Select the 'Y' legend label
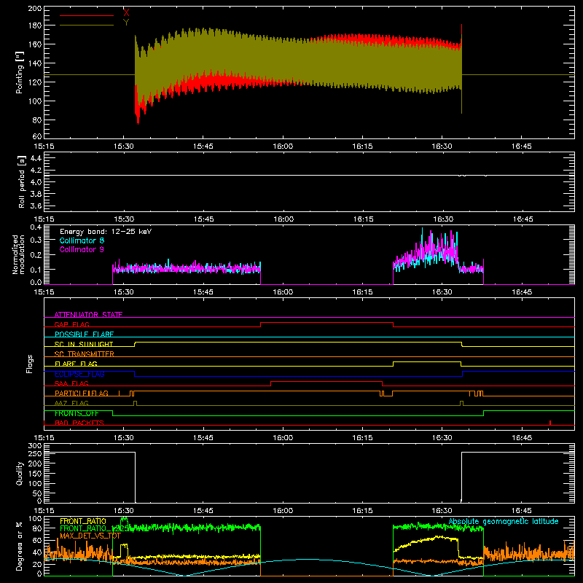 126,23
